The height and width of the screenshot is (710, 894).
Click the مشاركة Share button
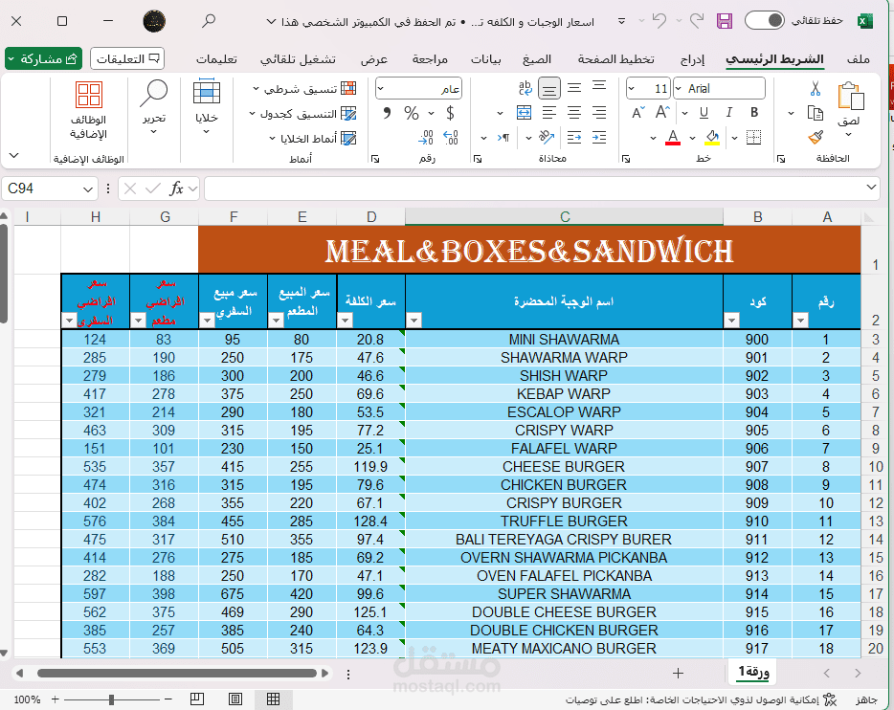pos(43,58)
